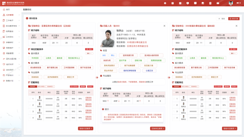The height and width of the screenshot is (137, 244).
Task: Click the edit pencil icon in header
Action: (180, 3)
